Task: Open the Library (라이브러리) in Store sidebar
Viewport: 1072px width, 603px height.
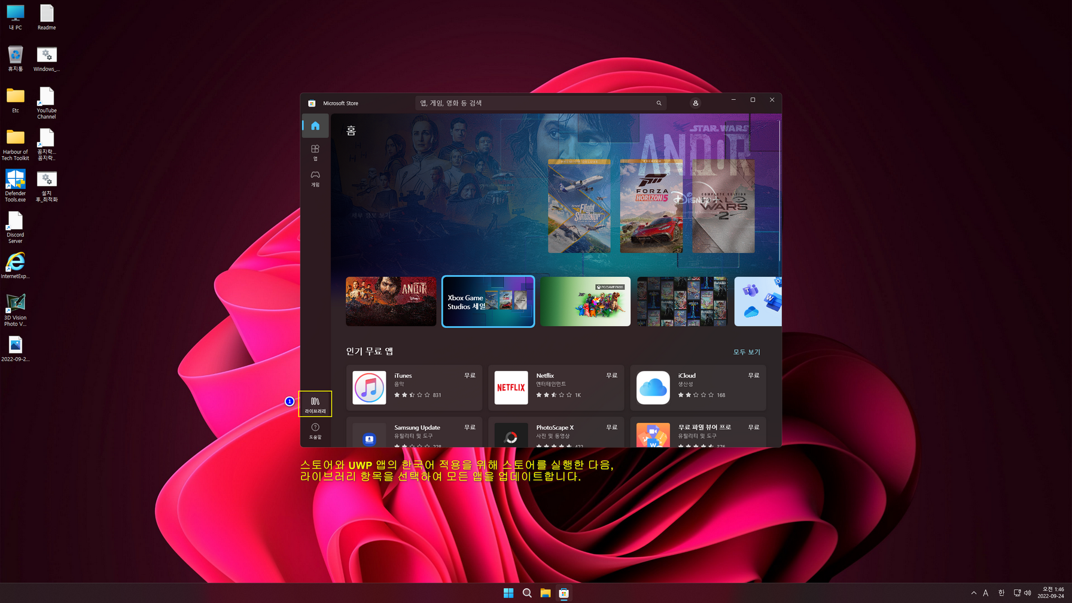Action: coord(315,404)
